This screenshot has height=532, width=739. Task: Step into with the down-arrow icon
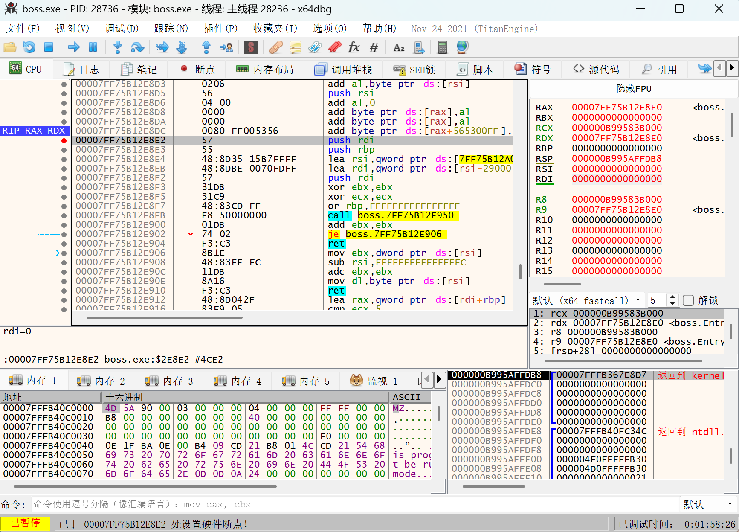coord(118,47)
